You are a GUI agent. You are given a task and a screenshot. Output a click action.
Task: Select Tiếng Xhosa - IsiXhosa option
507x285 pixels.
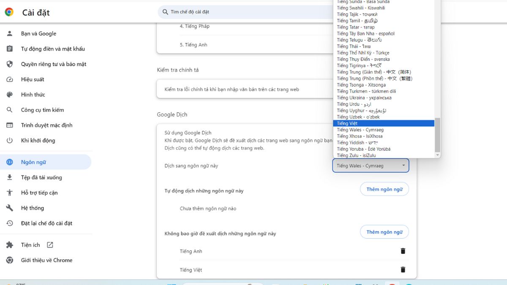384,136
